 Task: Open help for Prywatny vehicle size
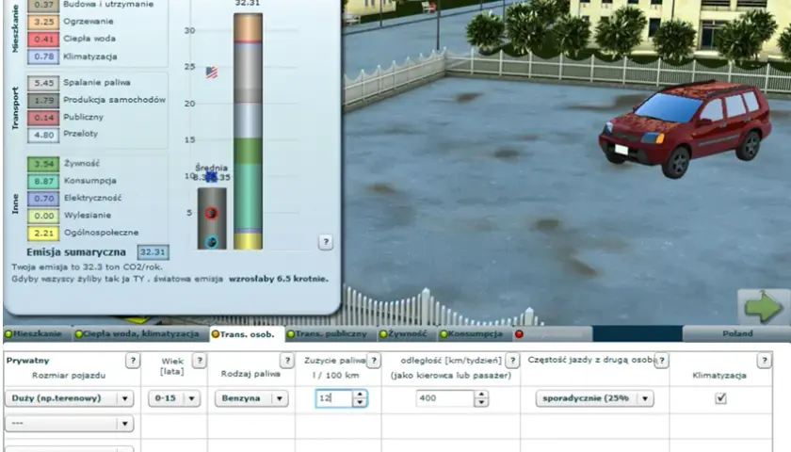[x=133, y=361]
